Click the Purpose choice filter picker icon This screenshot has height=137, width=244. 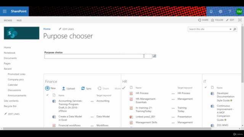(x=154, y=56)
